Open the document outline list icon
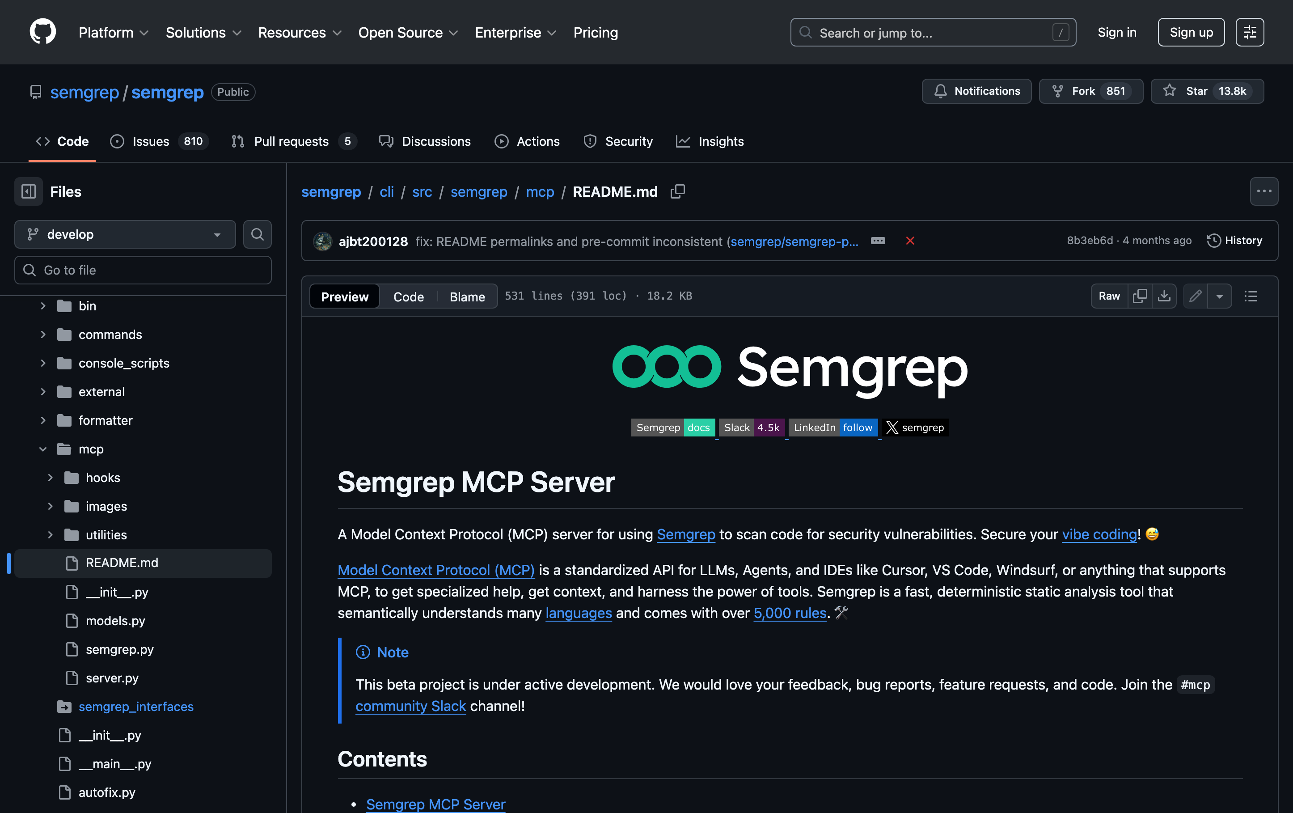 coord(1251,296)
